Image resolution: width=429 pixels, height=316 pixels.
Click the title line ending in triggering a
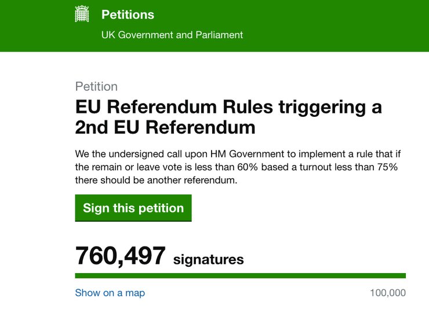[x=228, y=108]
